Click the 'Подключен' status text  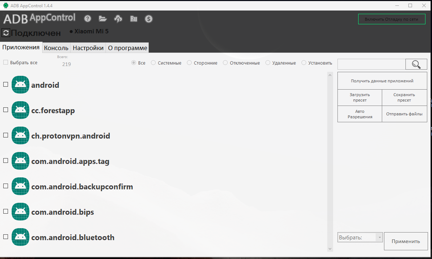click(x=36, y=33)
